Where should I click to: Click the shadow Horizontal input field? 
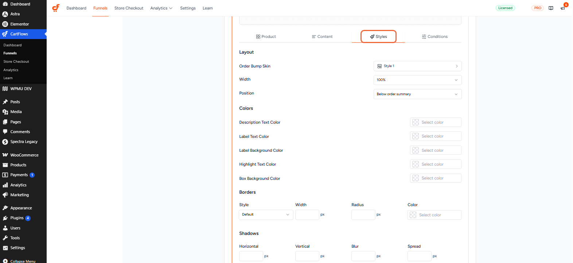pyautogui.click(x=251, y=256)
